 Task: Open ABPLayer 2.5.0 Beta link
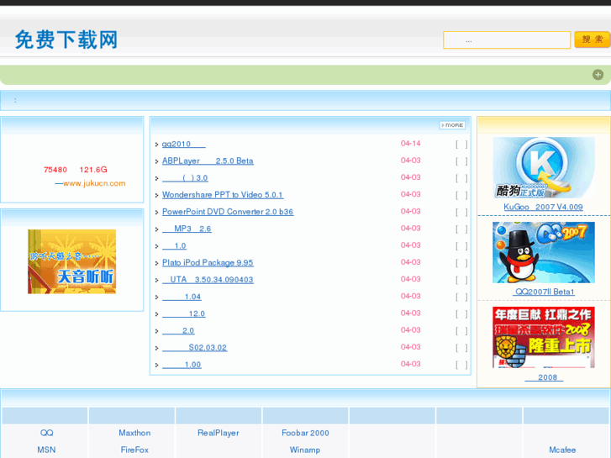[x=208, y=161]
